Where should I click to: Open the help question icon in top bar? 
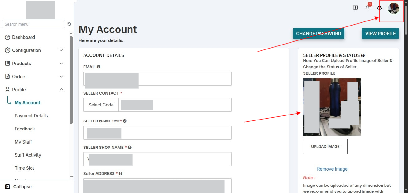click(x=355, y=8)
